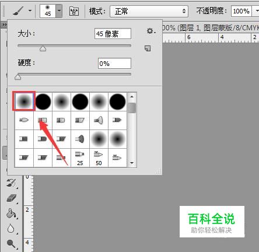Image resolution: width=259 pixels, height=252 pixels.
Task: Click the 硬度 field showing 0%
Action: click(x=114, y=64)
